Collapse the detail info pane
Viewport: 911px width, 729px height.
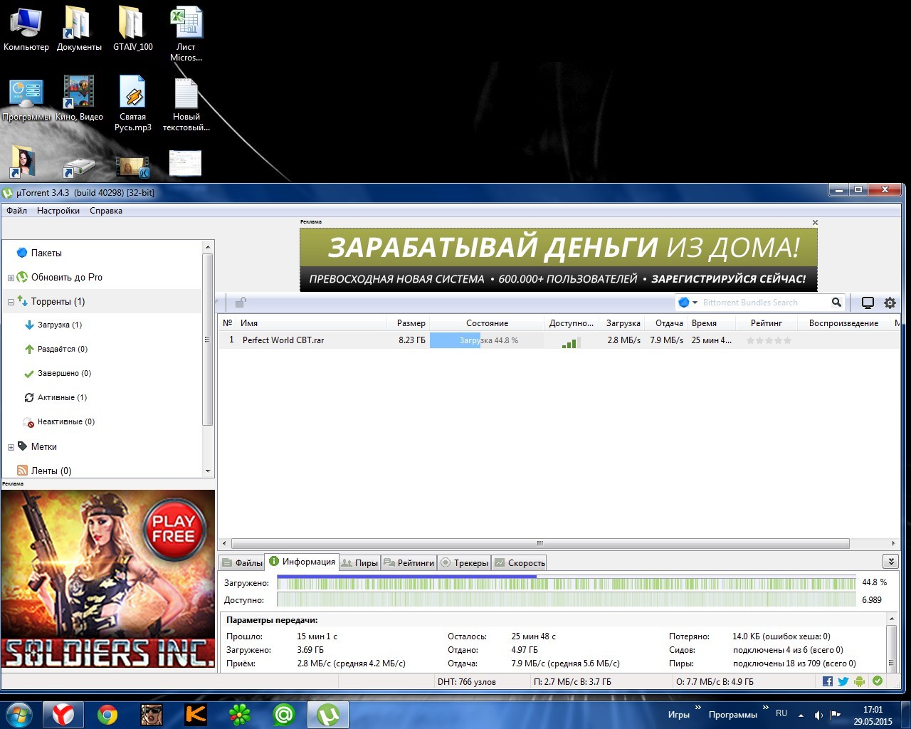click(x=890, y=562)
